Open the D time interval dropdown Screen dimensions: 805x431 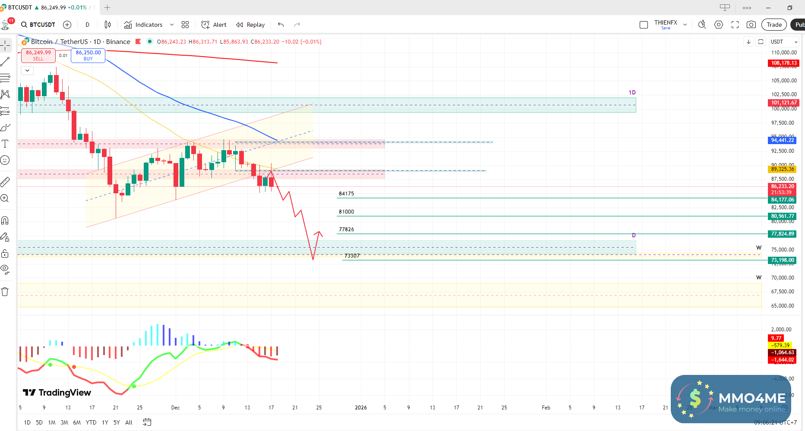88,25
